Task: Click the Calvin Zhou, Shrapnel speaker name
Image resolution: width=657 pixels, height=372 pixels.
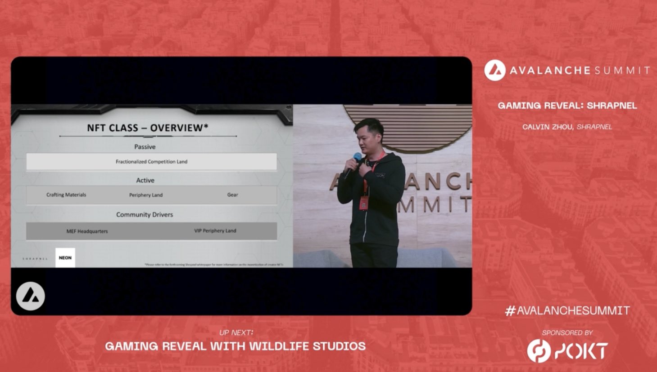Action: (x=567, y=127)
